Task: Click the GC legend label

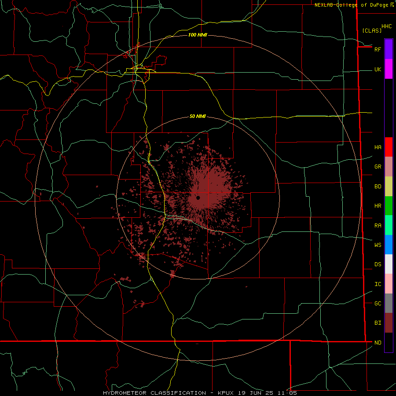Action: [x=378, y=304]
